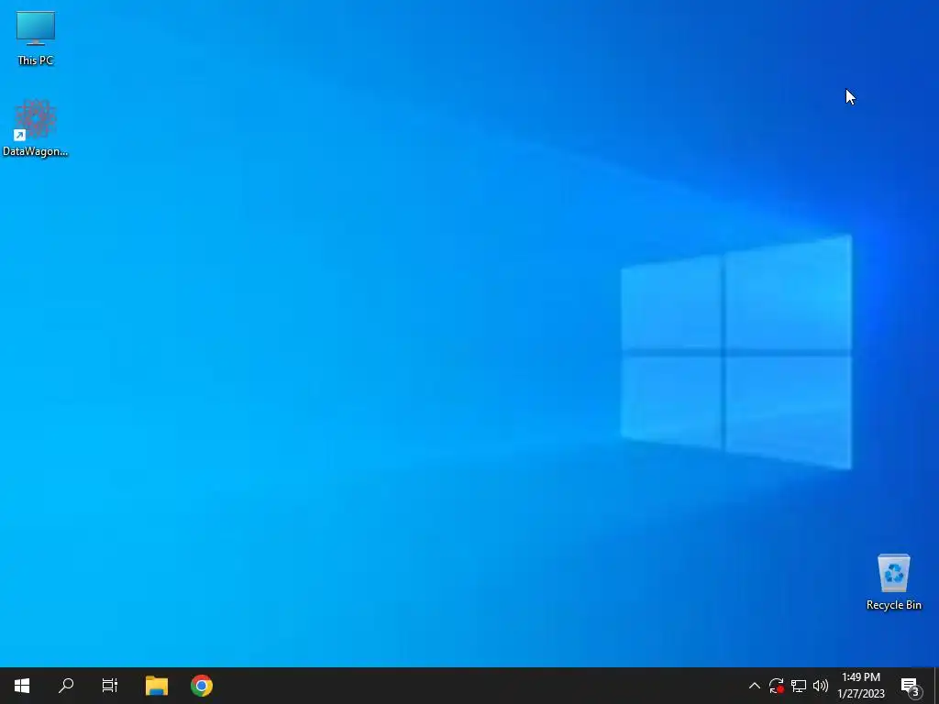Click the Show Desktop sliver
The height and width of the screenshot is (704, 939).
pos(936,686)
